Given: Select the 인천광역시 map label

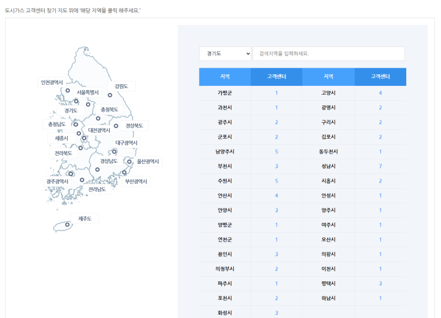Looking at the screenshot, I should (52, 83).
